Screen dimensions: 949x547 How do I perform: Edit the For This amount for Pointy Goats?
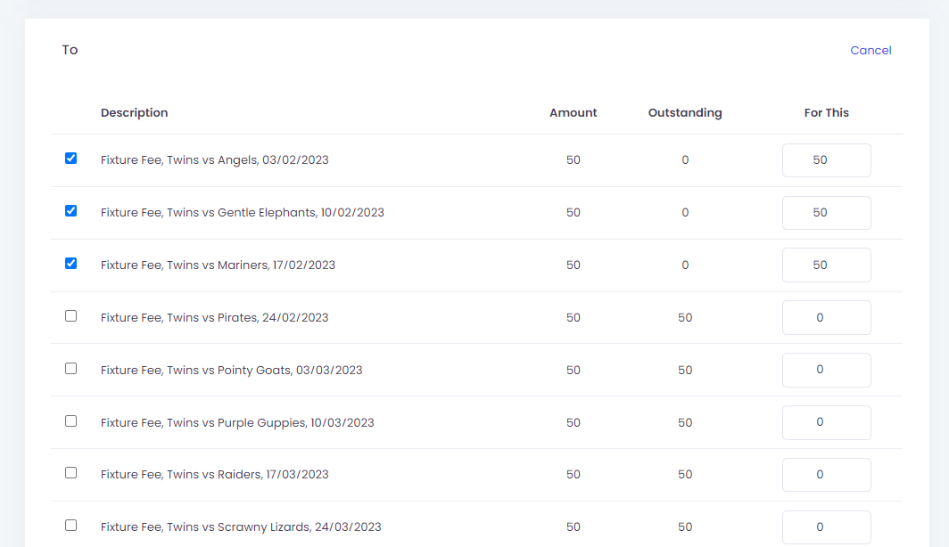(x=826, y=370)
